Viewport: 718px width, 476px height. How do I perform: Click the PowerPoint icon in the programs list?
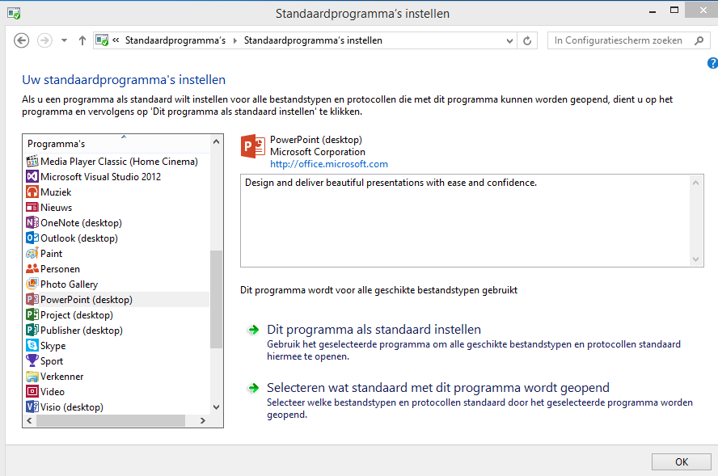coord(32,299)
